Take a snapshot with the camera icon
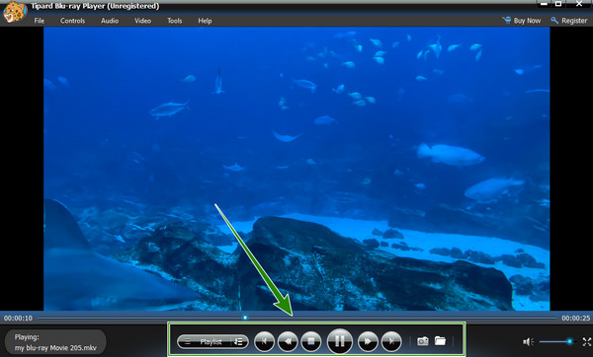This screenshot has width=593, height=357. pyautogui.click(x=422, y=341)
